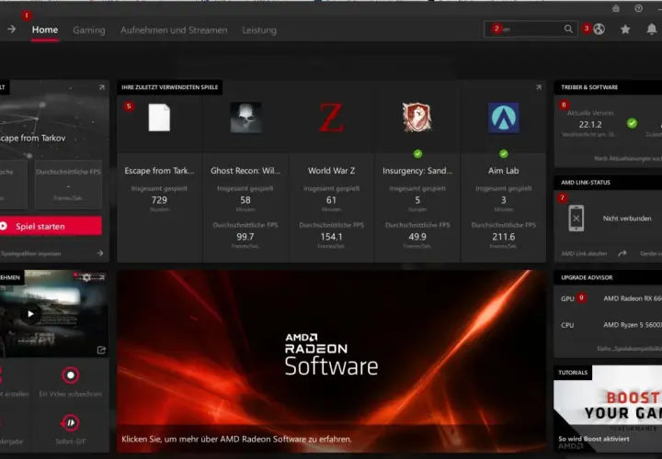
Task: Click the disconnected phone icon
Action: coord(576,218)
